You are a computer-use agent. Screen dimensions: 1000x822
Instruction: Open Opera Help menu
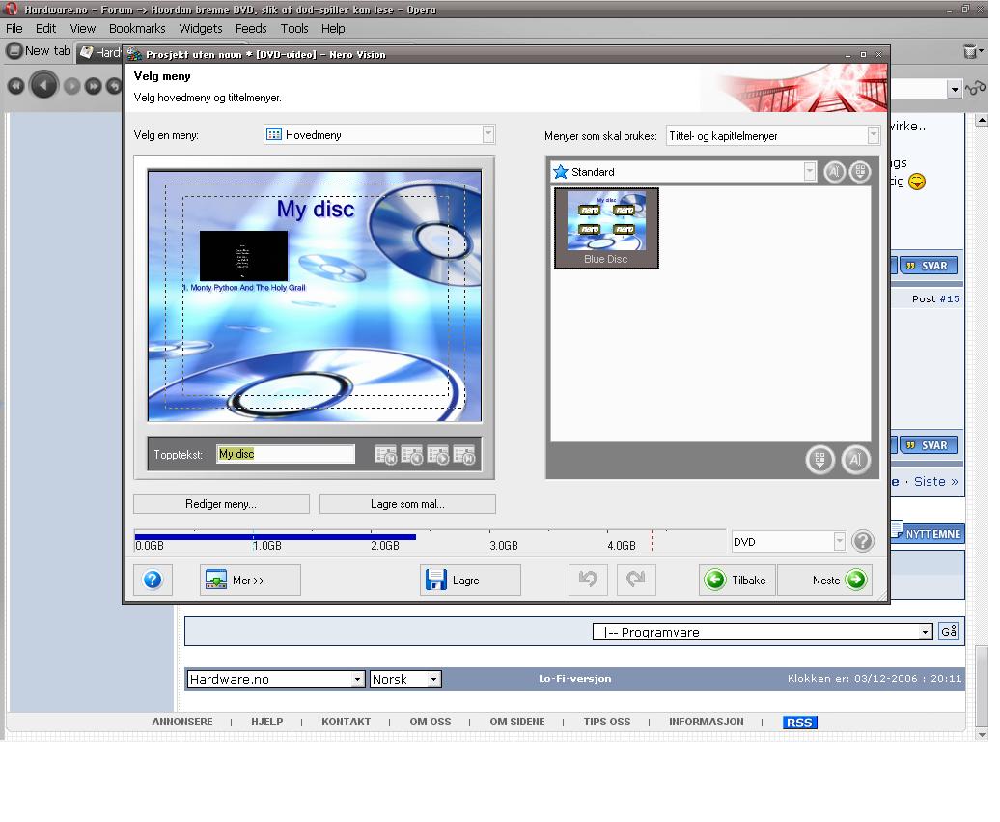(333, 29)
